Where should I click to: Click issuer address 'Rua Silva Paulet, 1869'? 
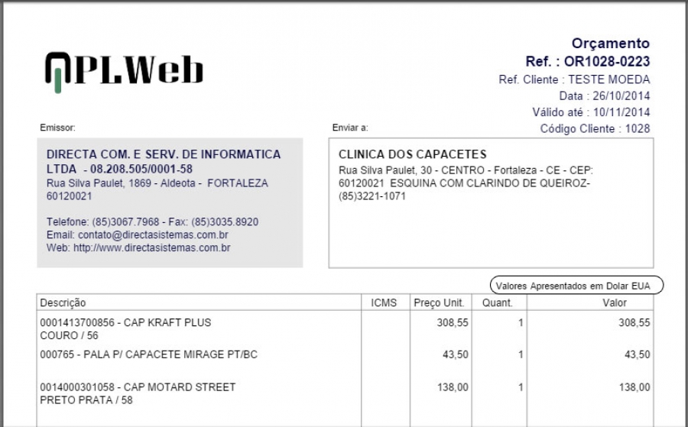click(99, 183)
